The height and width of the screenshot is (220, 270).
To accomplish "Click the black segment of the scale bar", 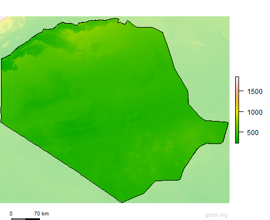I will tap(33, 219).
